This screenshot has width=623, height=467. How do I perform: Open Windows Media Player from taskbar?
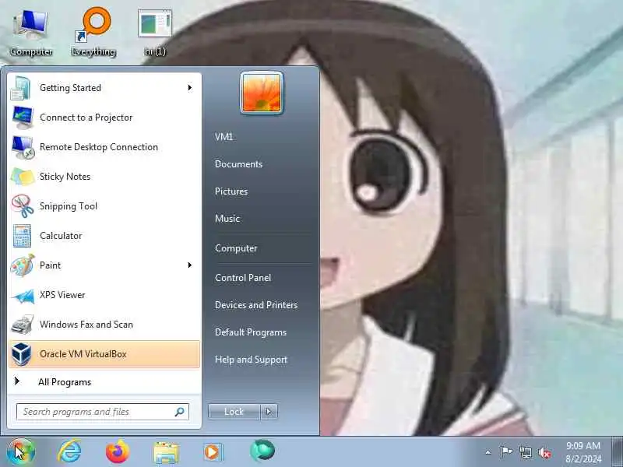[213, 452]
